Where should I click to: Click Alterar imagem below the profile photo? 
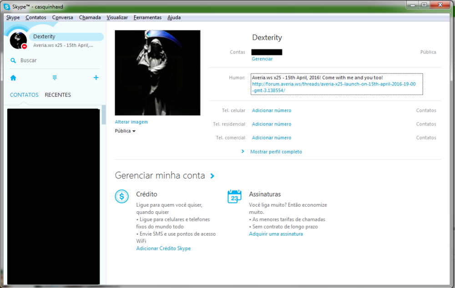(131, 122)
